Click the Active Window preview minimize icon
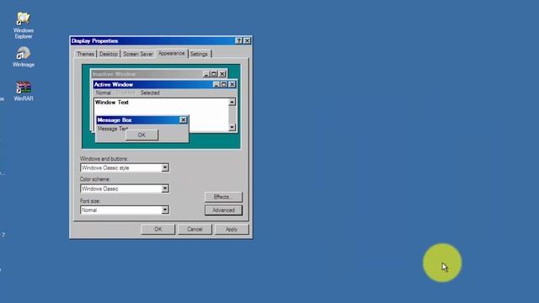 (216, 84)
